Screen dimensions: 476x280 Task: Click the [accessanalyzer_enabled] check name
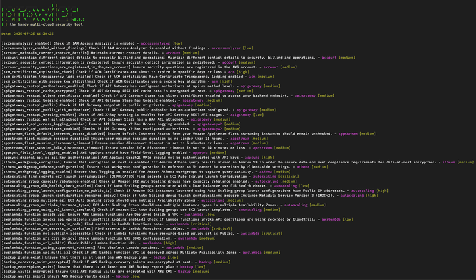pyautogui.click(x=26, y=43)
